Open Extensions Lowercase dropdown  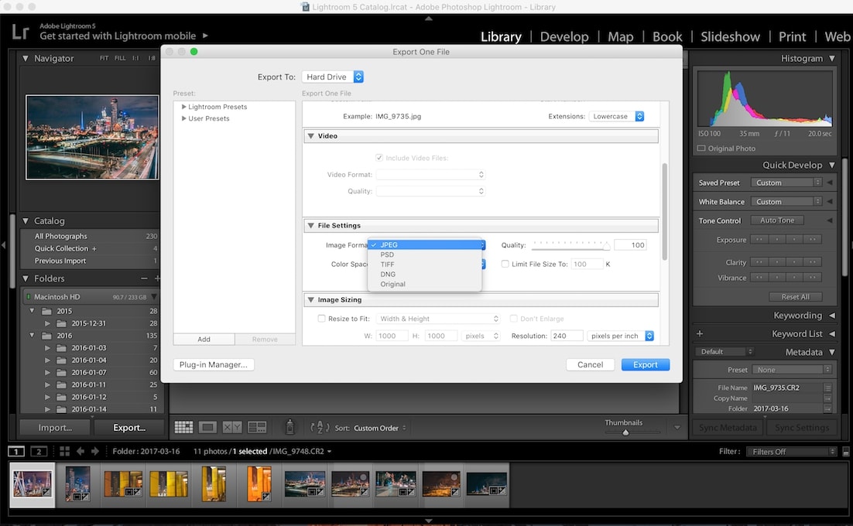(x=616, y=116)
